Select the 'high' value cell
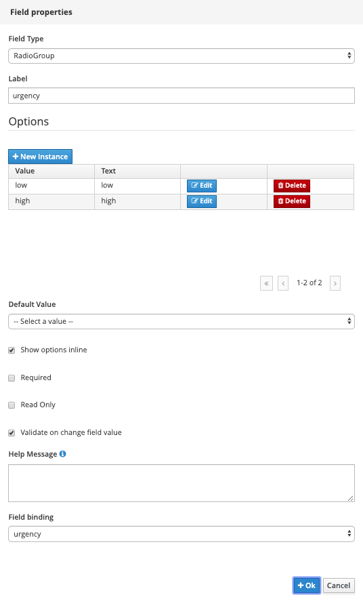The image size is (363, 601). click(x=51, y=202)
